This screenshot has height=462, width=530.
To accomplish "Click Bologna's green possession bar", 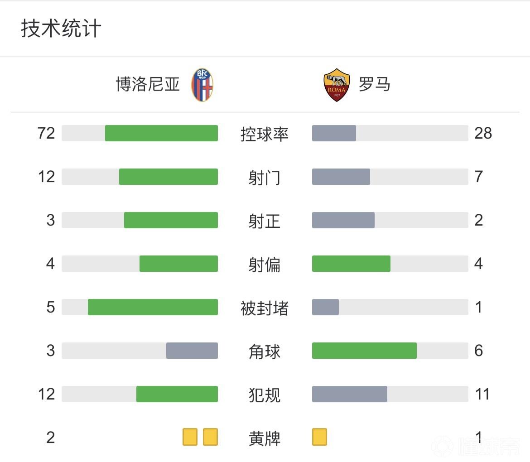I will click(x=161, y=133).
